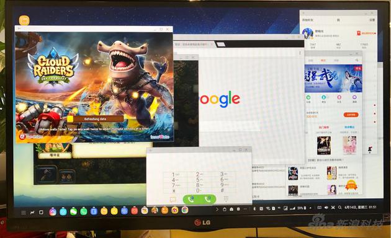Click the Google logo in Chrome window

[220, 99]
